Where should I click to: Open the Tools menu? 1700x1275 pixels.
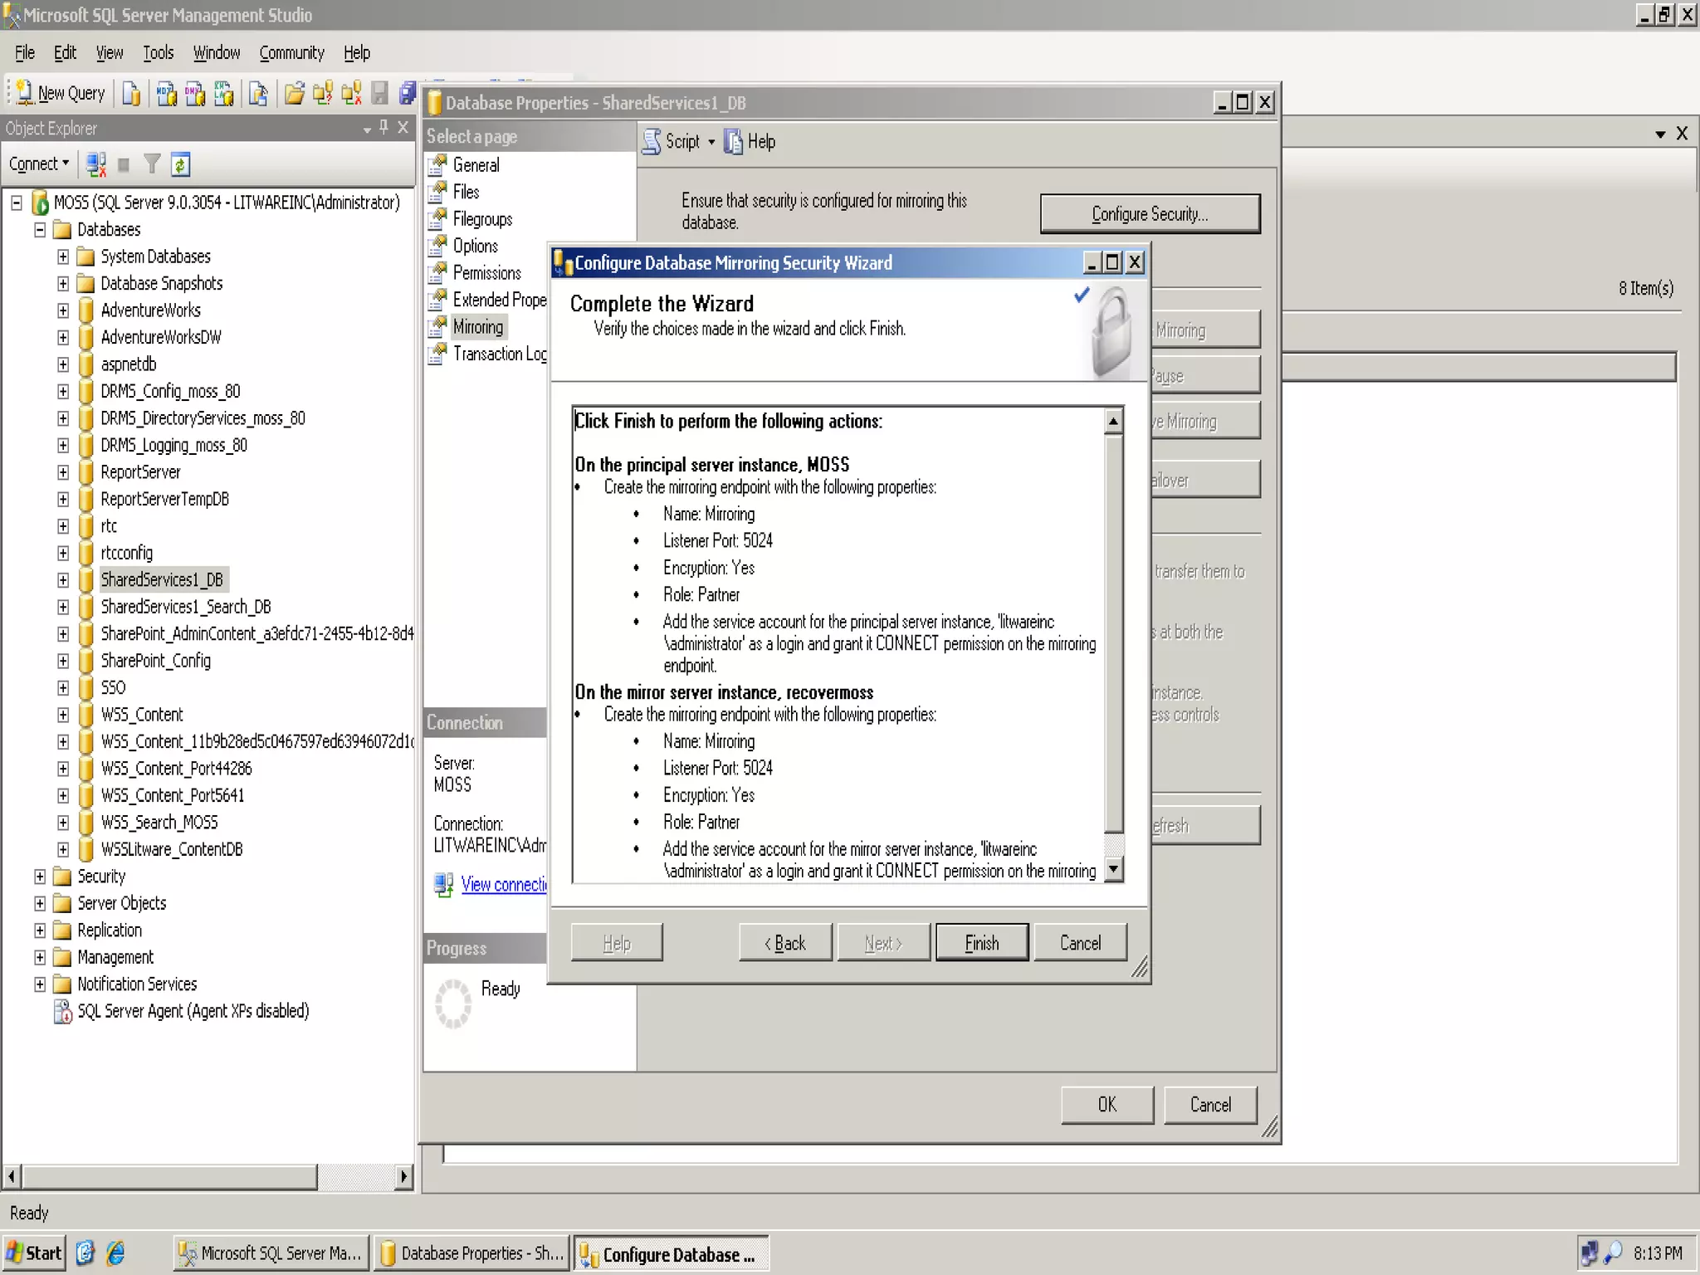coord(158,53)
